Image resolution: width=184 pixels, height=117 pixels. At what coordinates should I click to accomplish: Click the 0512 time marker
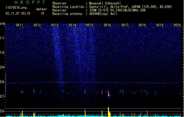pos(37,25)
